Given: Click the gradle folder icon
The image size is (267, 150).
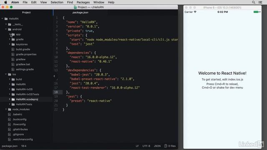Looking at the screenshot, I should (x=13, y=39).
